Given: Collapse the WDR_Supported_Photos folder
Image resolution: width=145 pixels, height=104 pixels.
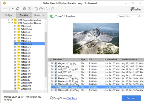Looking at the screenshot, I should (9, 23).
